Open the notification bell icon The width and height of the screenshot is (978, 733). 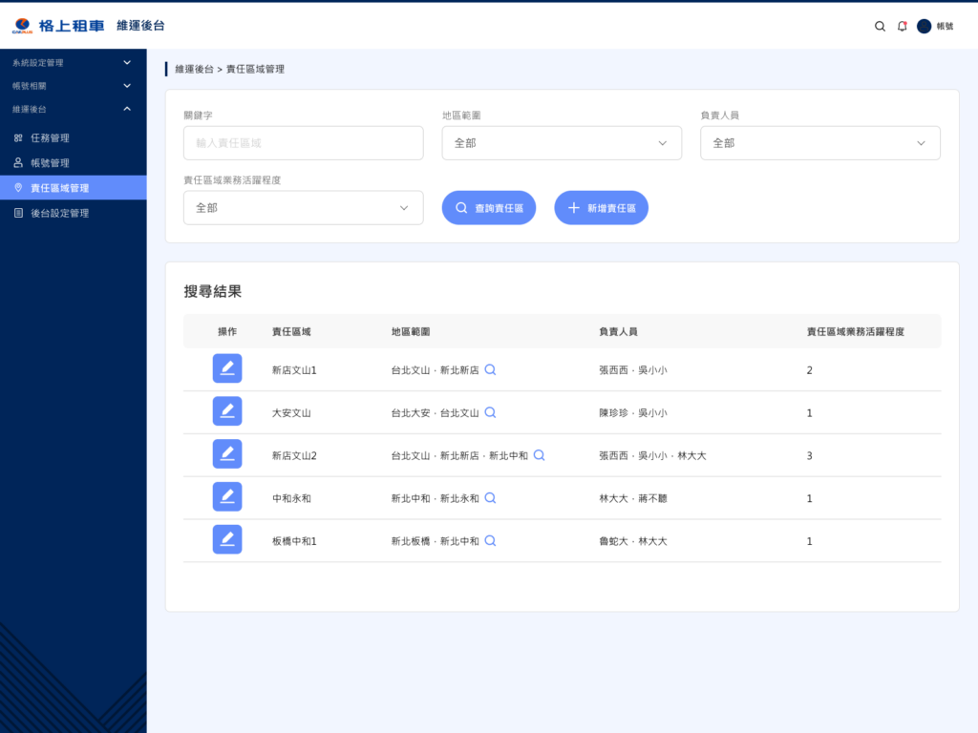[902, 27]
